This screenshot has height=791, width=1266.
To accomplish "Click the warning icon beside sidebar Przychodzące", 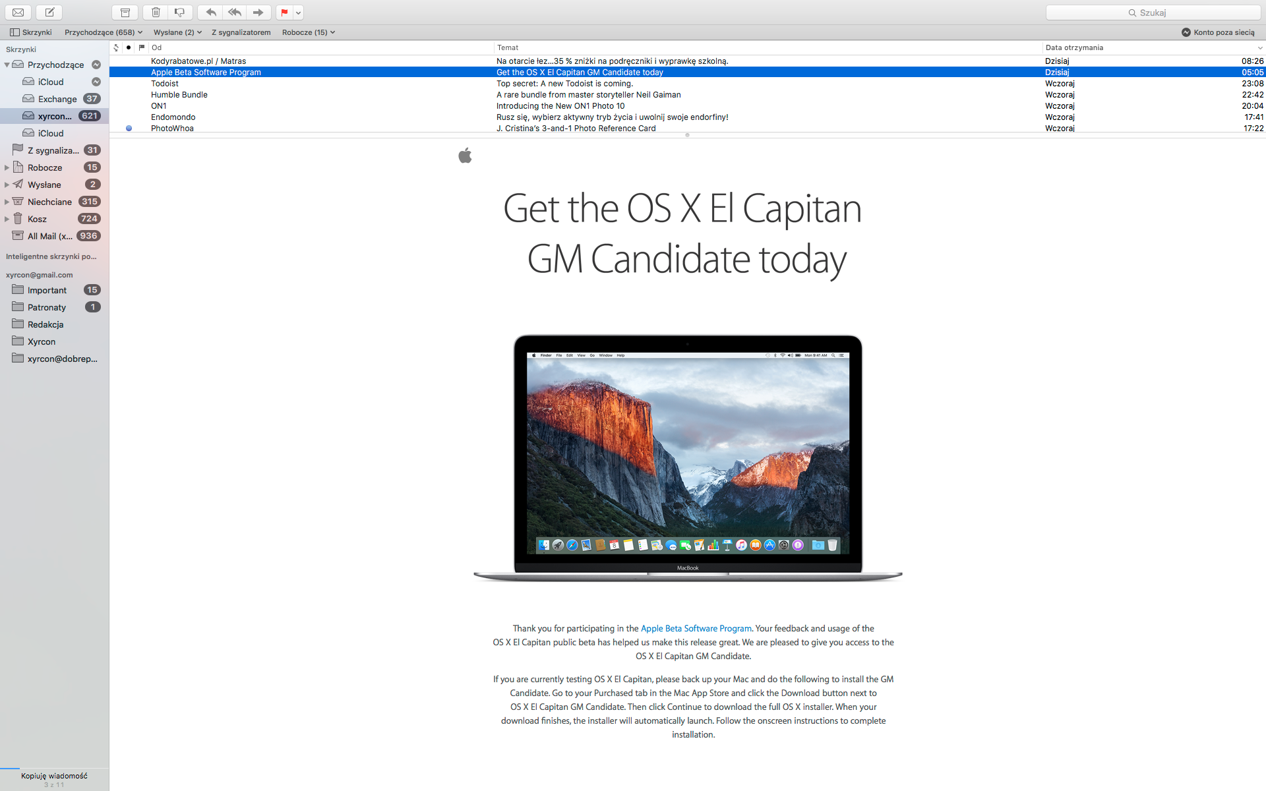I will 96,65.
